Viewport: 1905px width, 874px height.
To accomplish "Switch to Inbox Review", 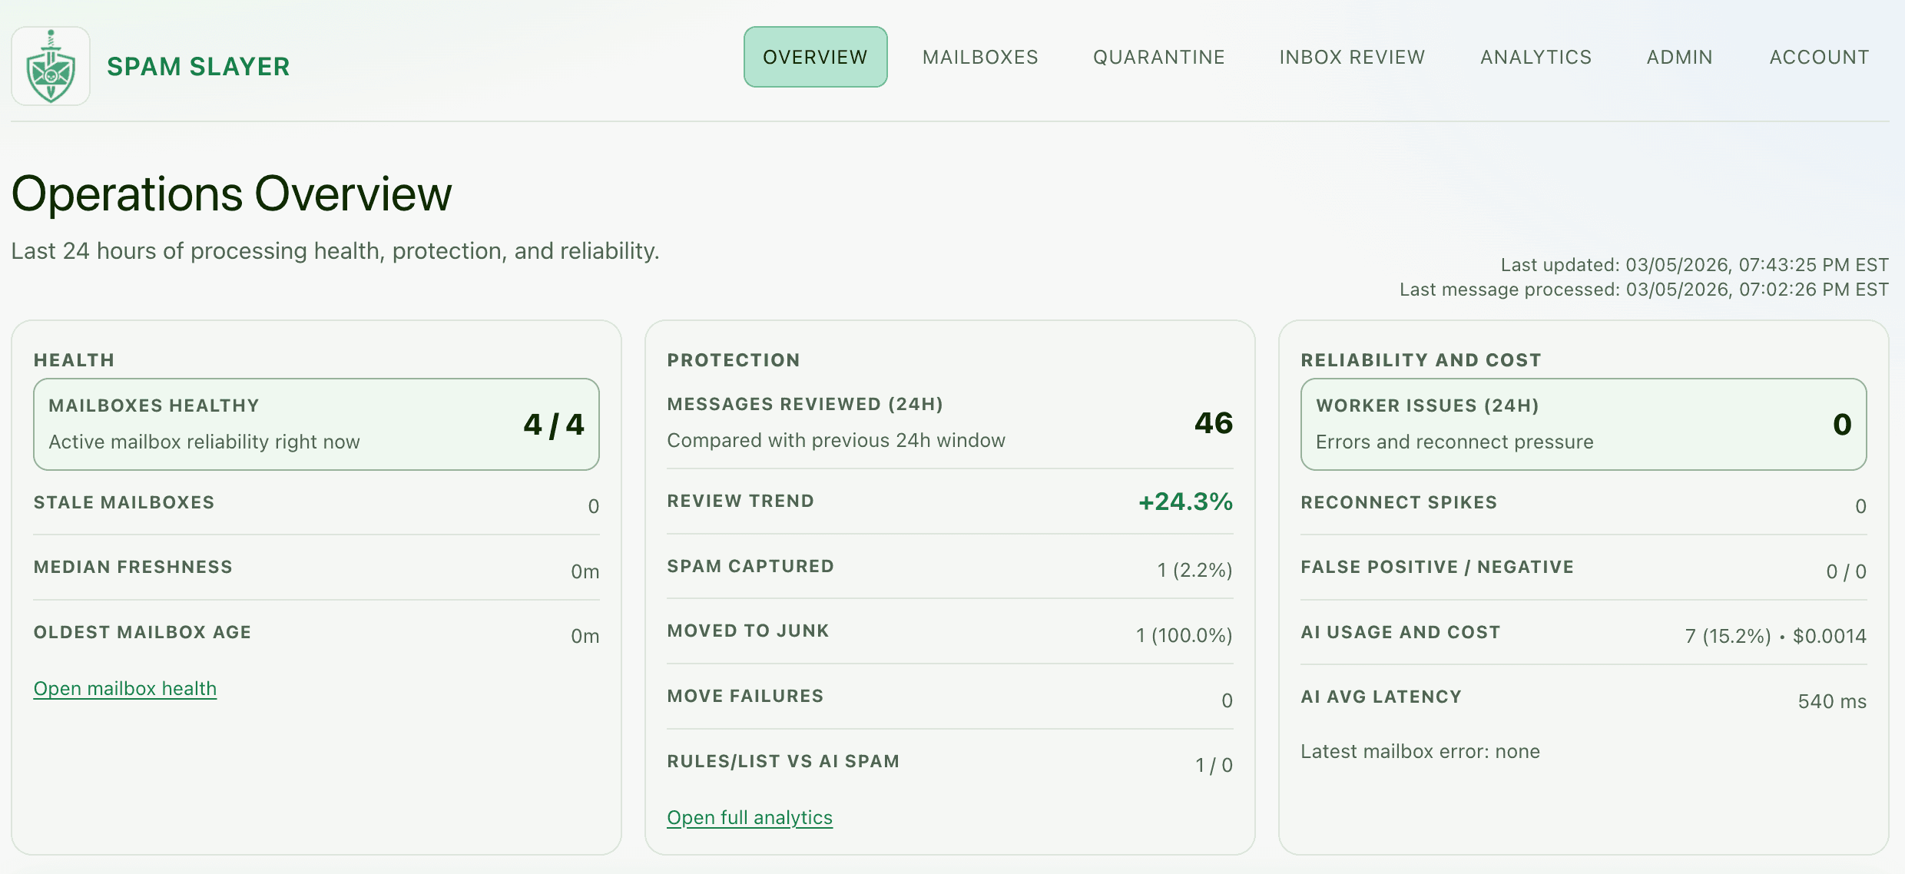I will [1352, 57].
